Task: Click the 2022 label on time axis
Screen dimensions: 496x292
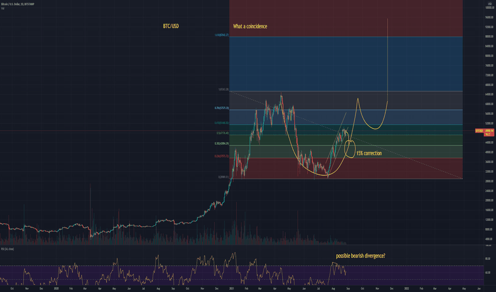Action: tap(407, 288)
